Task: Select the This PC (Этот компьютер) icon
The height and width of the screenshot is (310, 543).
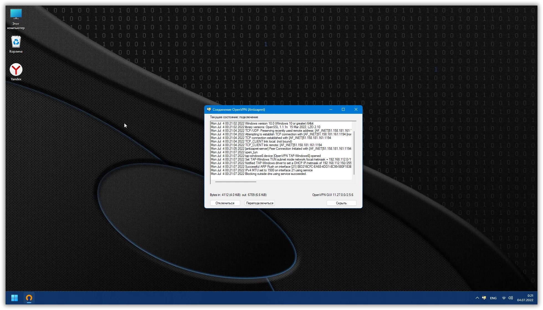Action: [16, 14]
